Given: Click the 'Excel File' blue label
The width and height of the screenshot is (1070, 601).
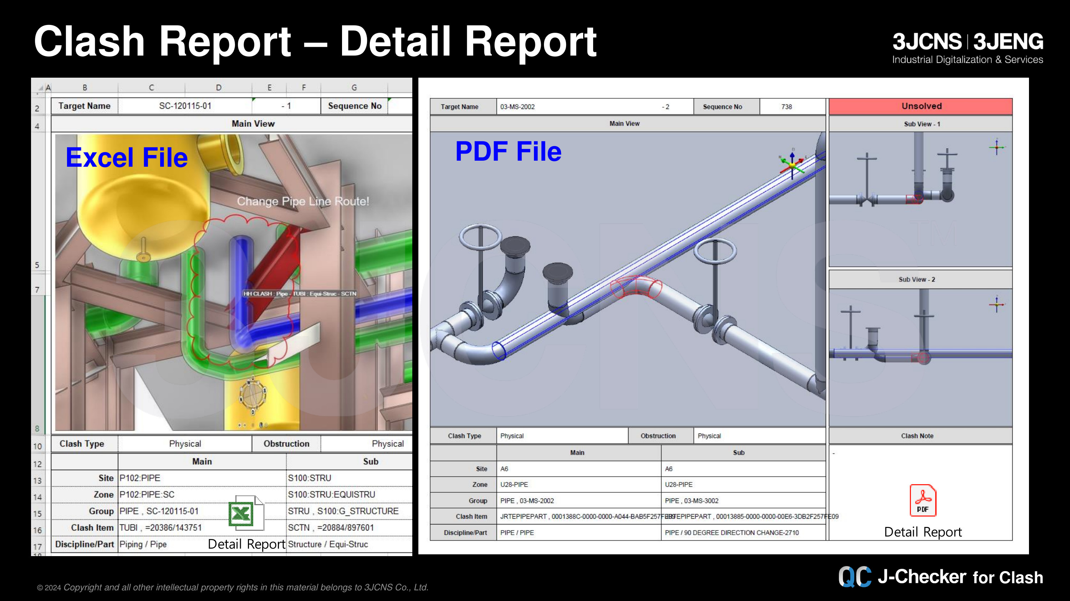Looking at the screenshot, I should [x=127, y=157].
